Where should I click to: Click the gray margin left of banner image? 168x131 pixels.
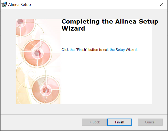pyautogui.click(x=8, y=61)
